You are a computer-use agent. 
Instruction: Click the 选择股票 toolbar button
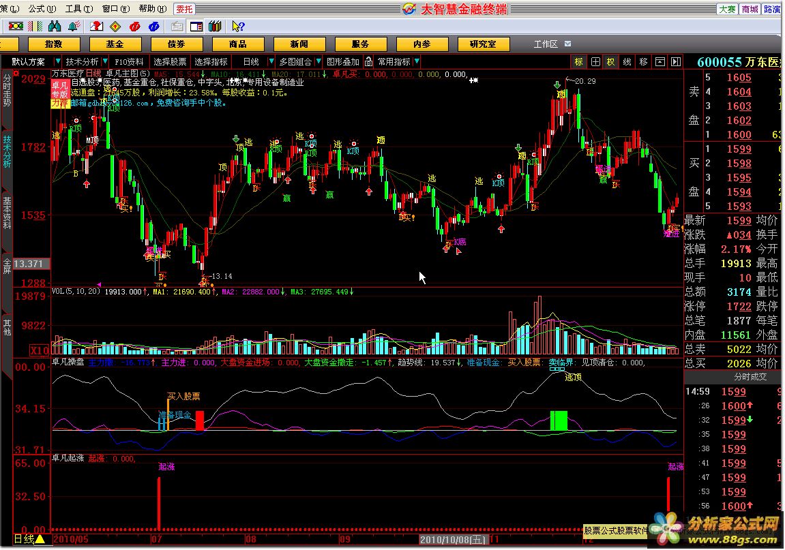point(171,61)
